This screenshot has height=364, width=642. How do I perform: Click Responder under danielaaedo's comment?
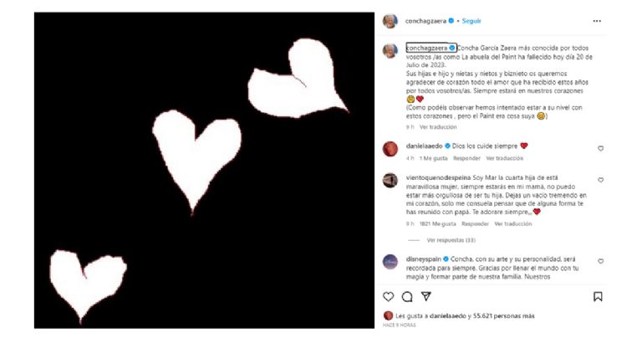(x=466, y=158)
